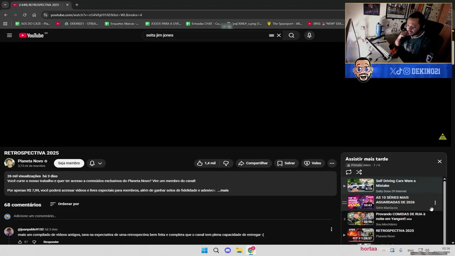Dislike the RETROSPECTIVA 2025 video
The width and height of the screenshot is (455, 256).
(x=226, y=163)
